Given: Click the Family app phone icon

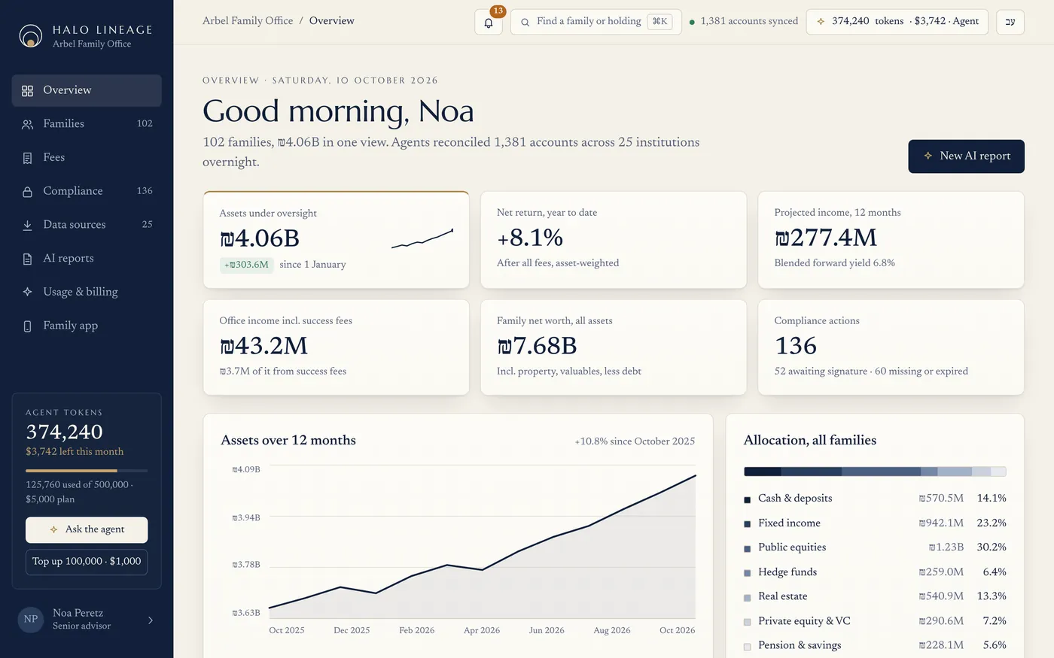Looking at the screenshot, I should (27, 326).
